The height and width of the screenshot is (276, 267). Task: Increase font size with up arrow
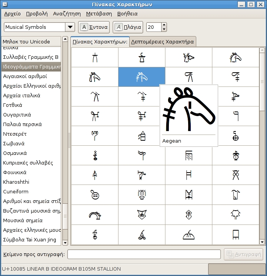164,25
